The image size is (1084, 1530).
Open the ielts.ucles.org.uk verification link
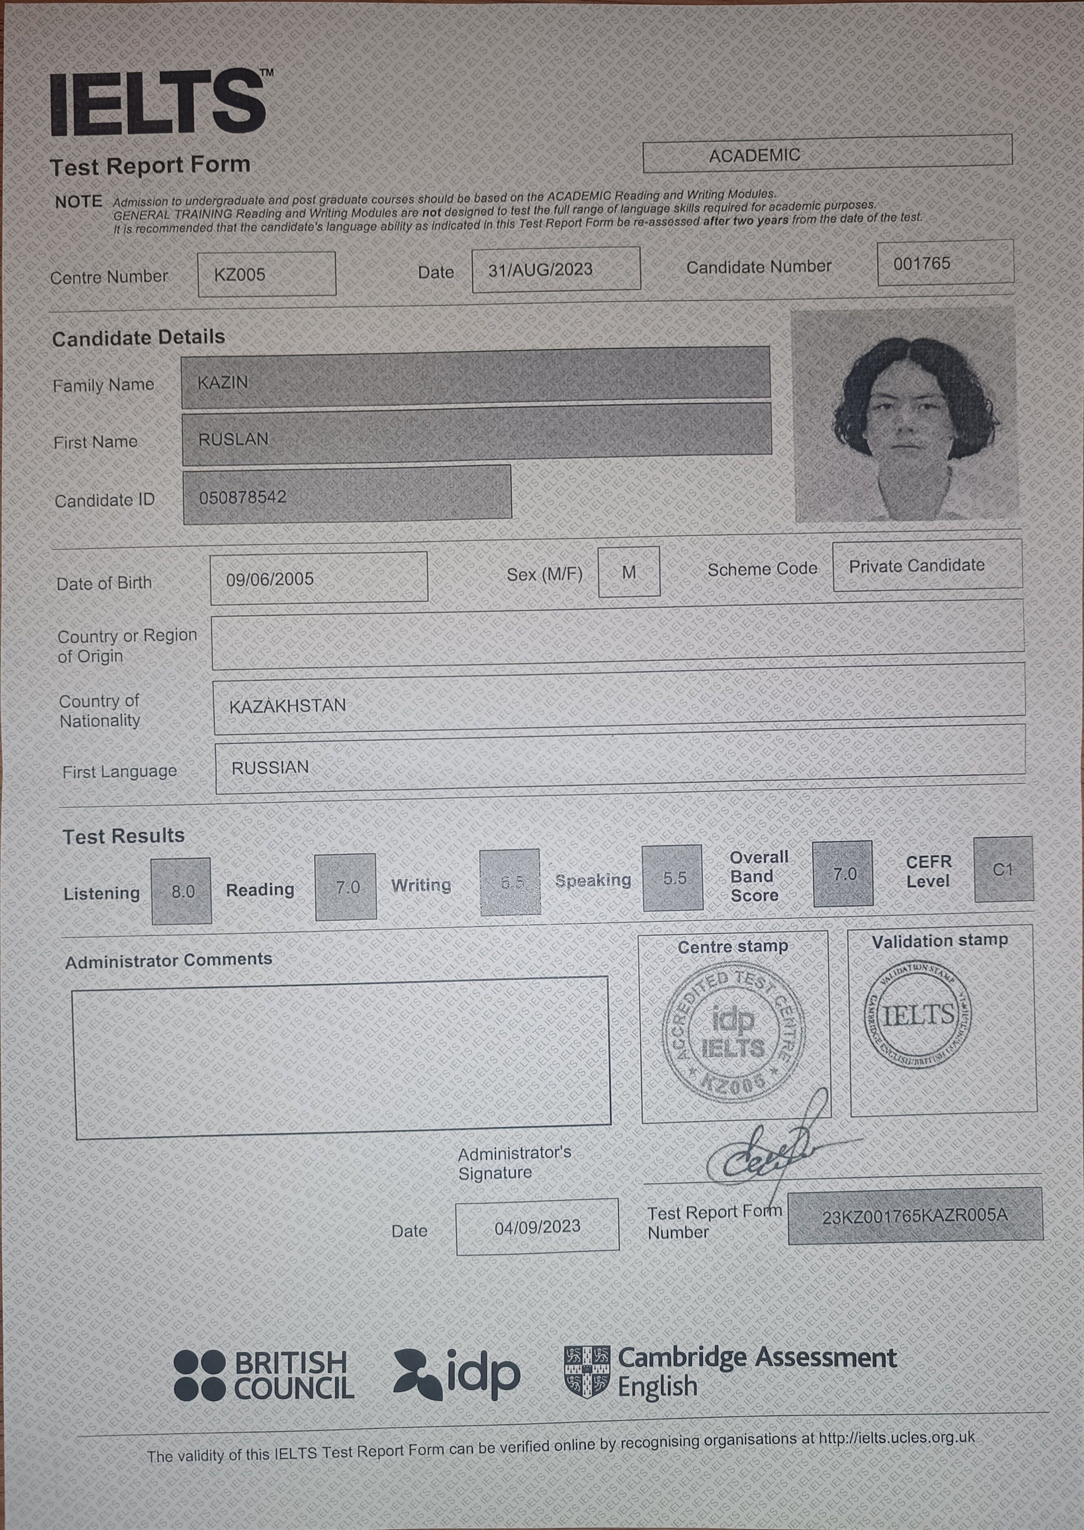point(897,1438)
